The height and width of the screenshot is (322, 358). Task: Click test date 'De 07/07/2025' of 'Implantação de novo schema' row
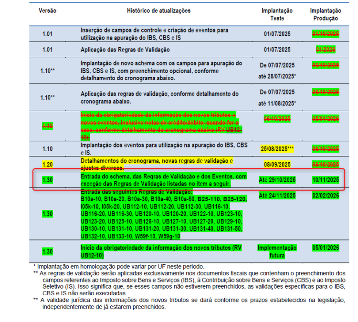tap(277, 65)
